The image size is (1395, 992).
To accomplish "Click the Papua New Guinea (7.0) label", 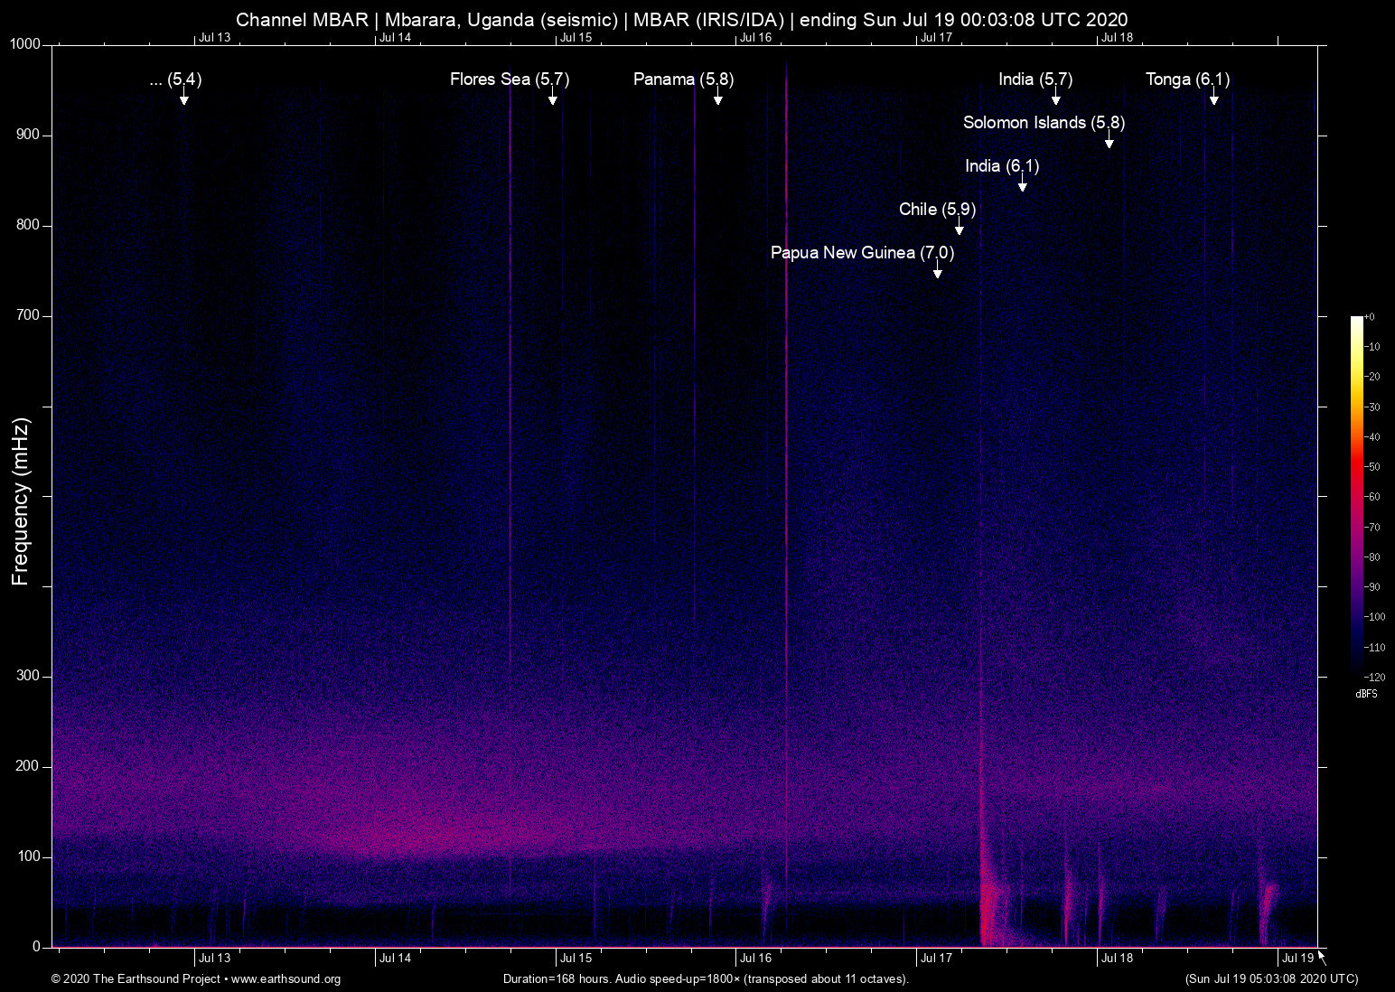I will [x=862, y=253].
